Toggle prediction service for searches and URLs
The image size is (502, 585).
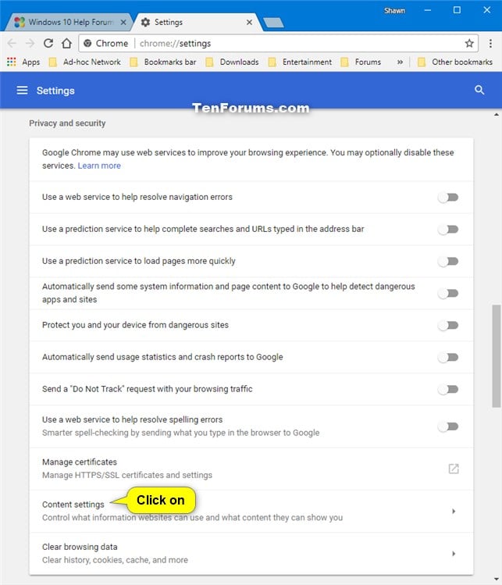pyautogui.click(x=448, y=230)
